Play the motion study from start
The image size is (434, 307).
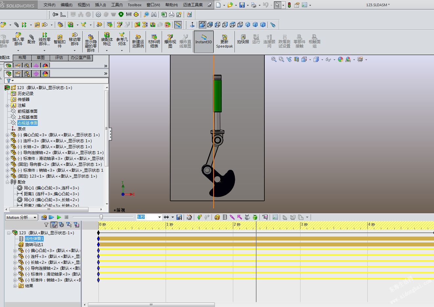[x=52, y=217]
